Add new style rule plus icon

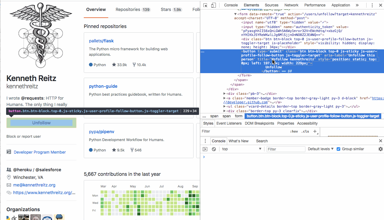(315, 131)
